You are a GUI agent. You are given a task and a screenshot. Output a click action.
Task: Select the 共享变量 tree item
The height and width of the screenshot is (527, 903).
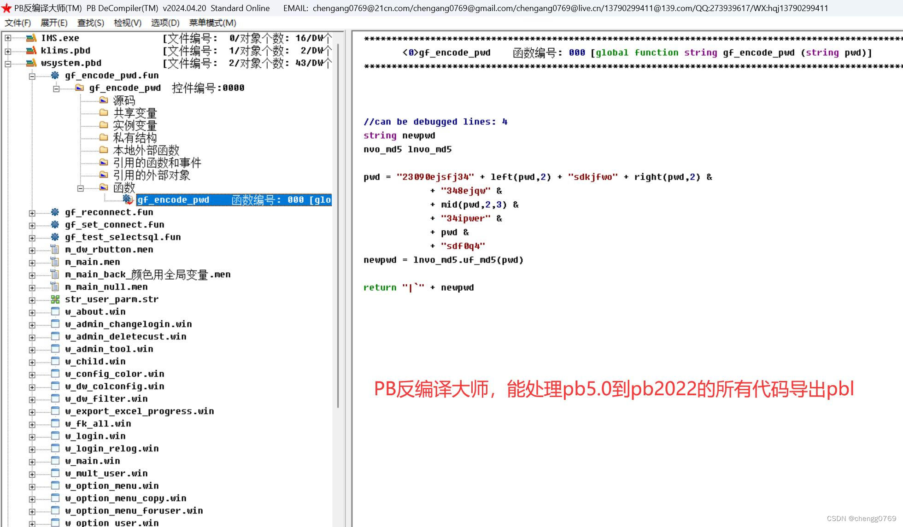[x=135, y=113]
